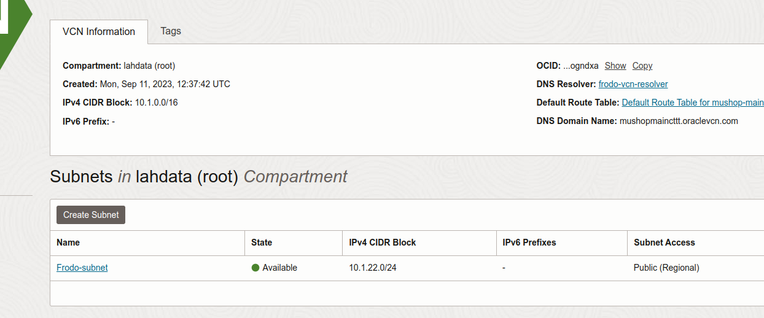
Task: Select the IPv6 Prefixes column header
Action: (x=529, y=242)
